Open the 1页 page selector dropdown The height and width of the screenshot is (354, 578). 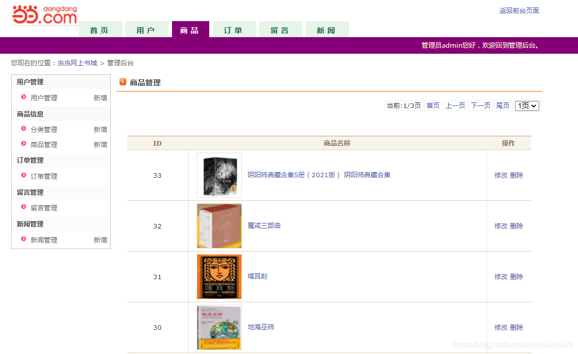[x=527, y=105]
